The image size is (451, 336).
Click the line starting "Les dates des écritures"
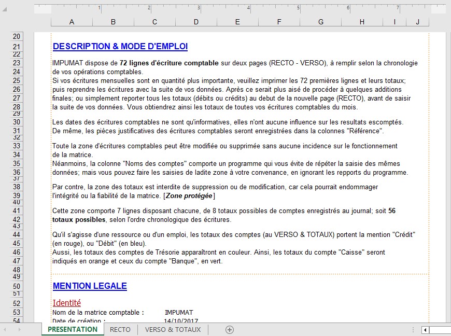tap(228, 122)
